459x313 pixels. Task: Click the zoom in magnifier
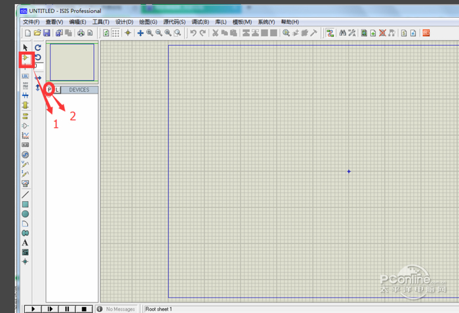pyautogui.click(x=150, y=33)
